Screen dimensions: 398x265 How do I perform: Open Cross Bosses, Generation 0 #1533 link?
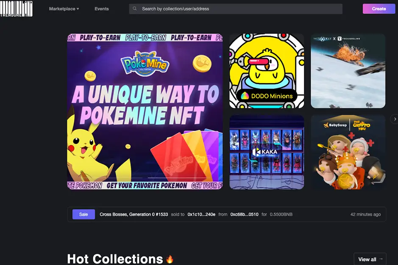(134, 214)
